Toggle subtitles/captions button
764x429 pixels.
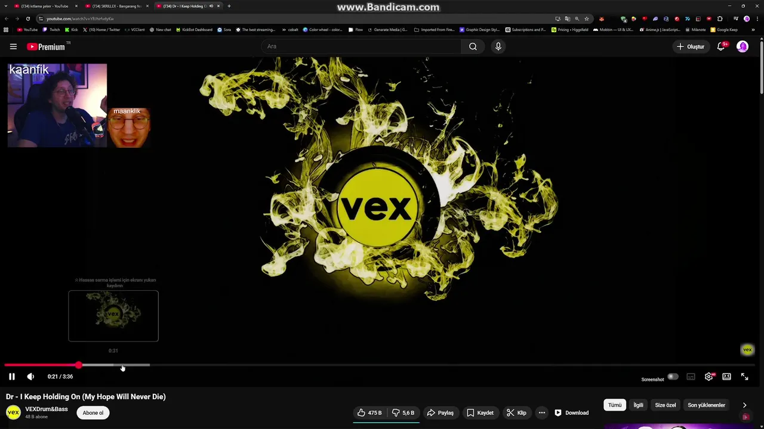point(691,377)
